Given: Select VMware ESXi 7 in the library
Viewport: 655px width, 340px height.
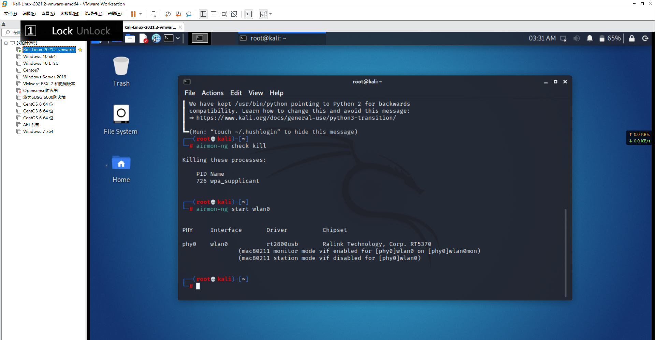Looking at the screenshot, I should click(49, 84).
